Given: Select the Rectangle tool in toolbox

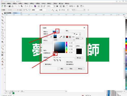Looking at the screenshot, I should [x=2, y=33].
